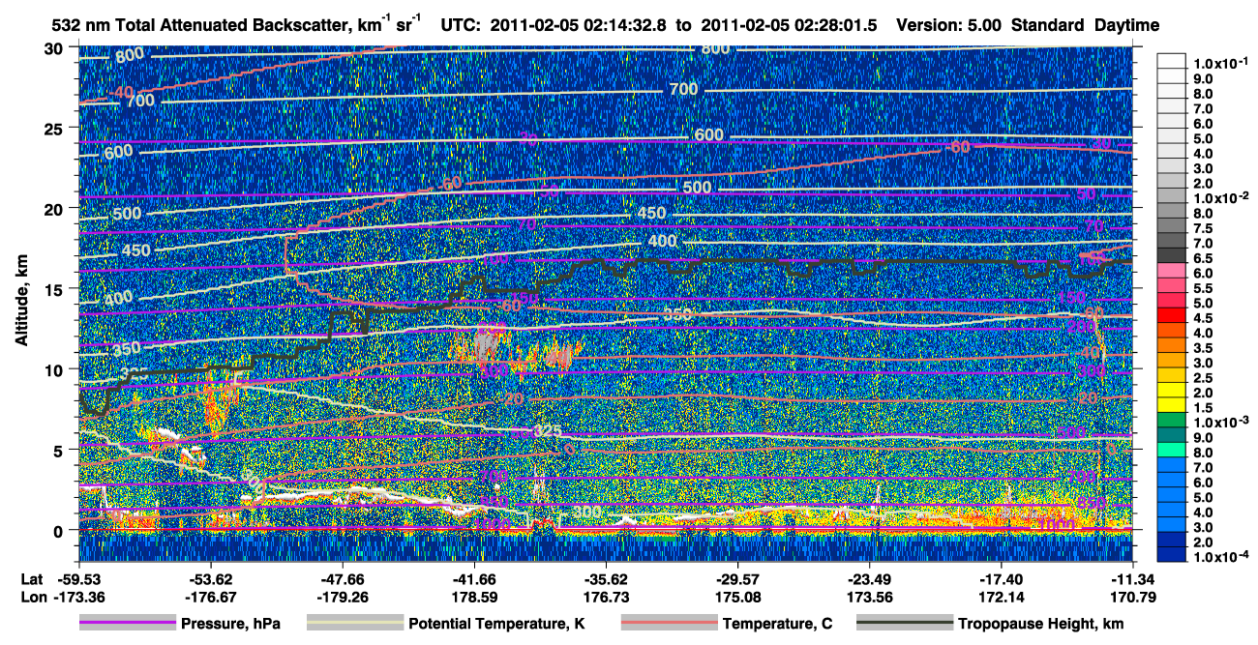The height and width of the screenshot is (645, 1258).
Task: Click start time '2011-02-05 02:14:32.8'
Action: (x=577, y=25)
